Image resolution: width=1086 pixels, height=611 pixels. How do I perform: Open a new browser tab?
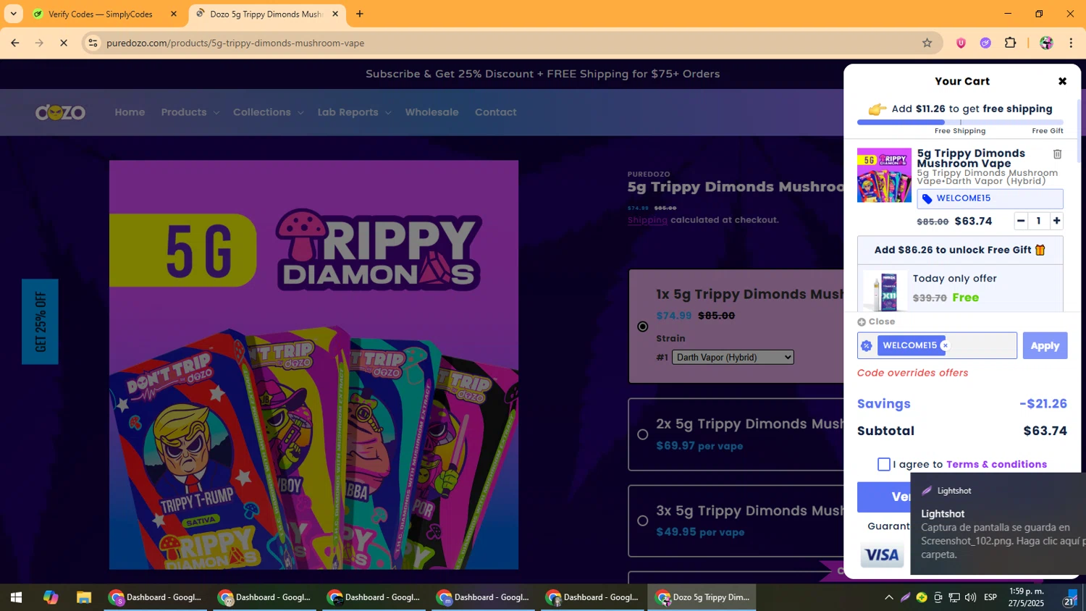[360, 14]
